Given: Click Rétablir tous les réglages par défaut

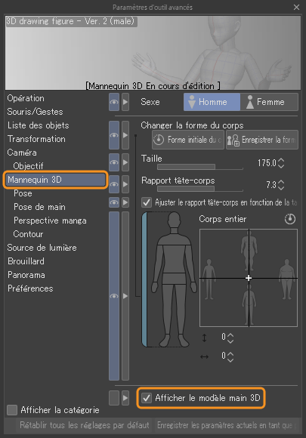Looking at the screenshot, I should [84, 425].
